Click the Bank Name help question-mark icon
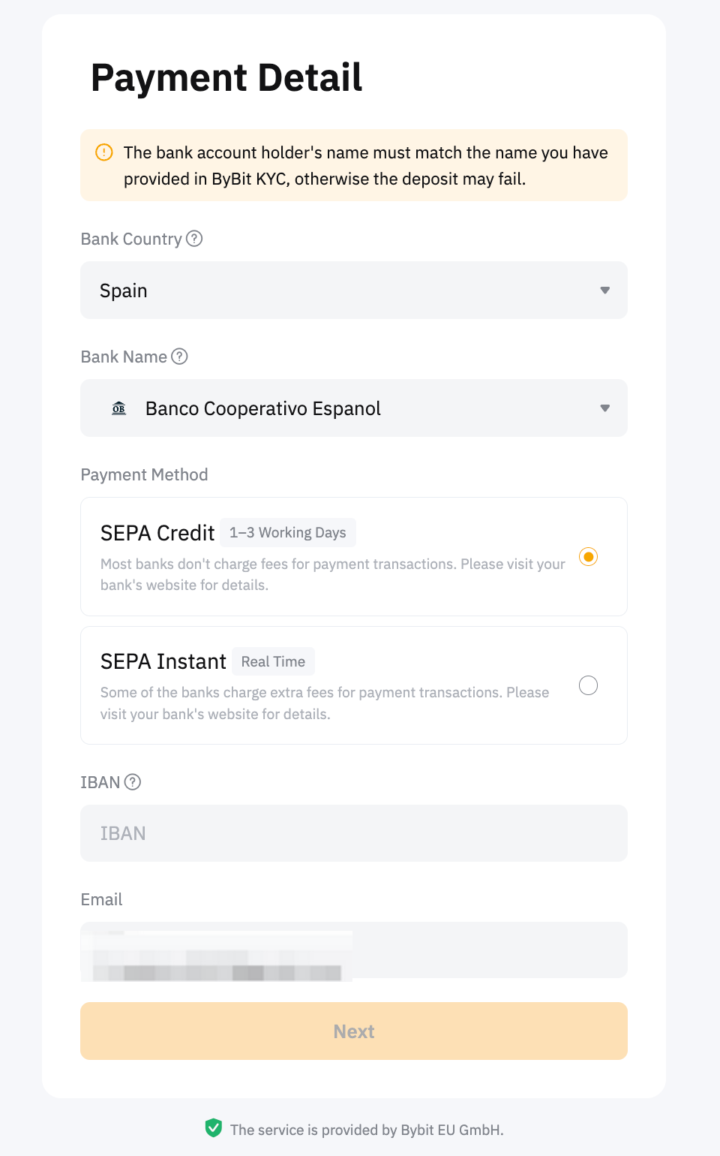This screenshot has width=720, height=1156. tap(179, 357)
